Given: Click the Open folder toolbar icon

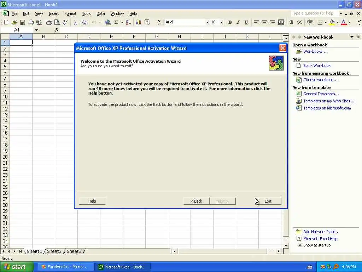Looking at the screenshot, I should [x=14, y=22].
